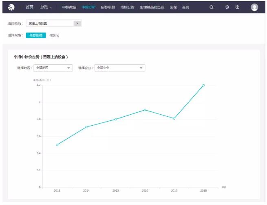Open the help question mark icon

(237, 7)
